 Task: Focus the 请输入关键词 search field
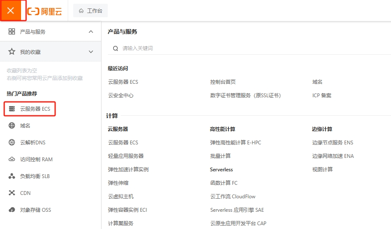point(249,48)
